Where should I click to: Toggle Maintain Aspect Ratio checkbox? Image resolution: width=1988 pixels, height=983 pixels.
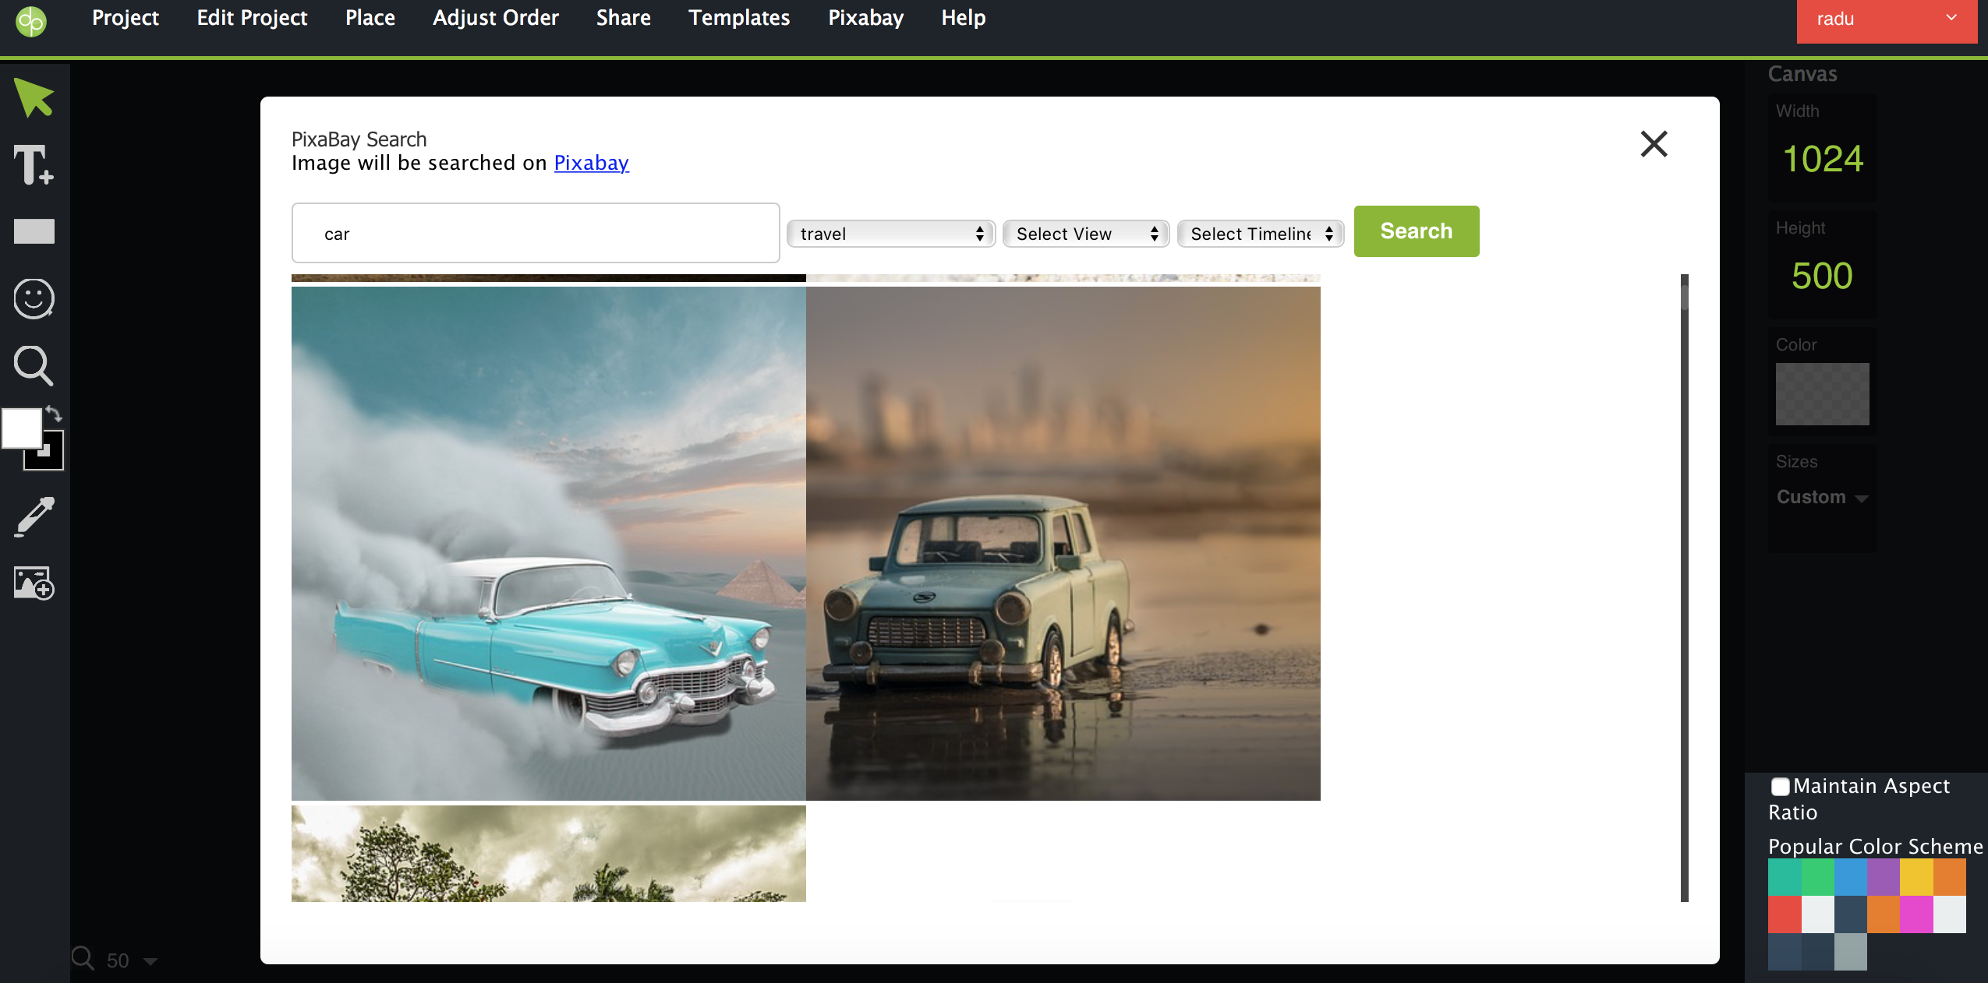tap(1780, 787)
